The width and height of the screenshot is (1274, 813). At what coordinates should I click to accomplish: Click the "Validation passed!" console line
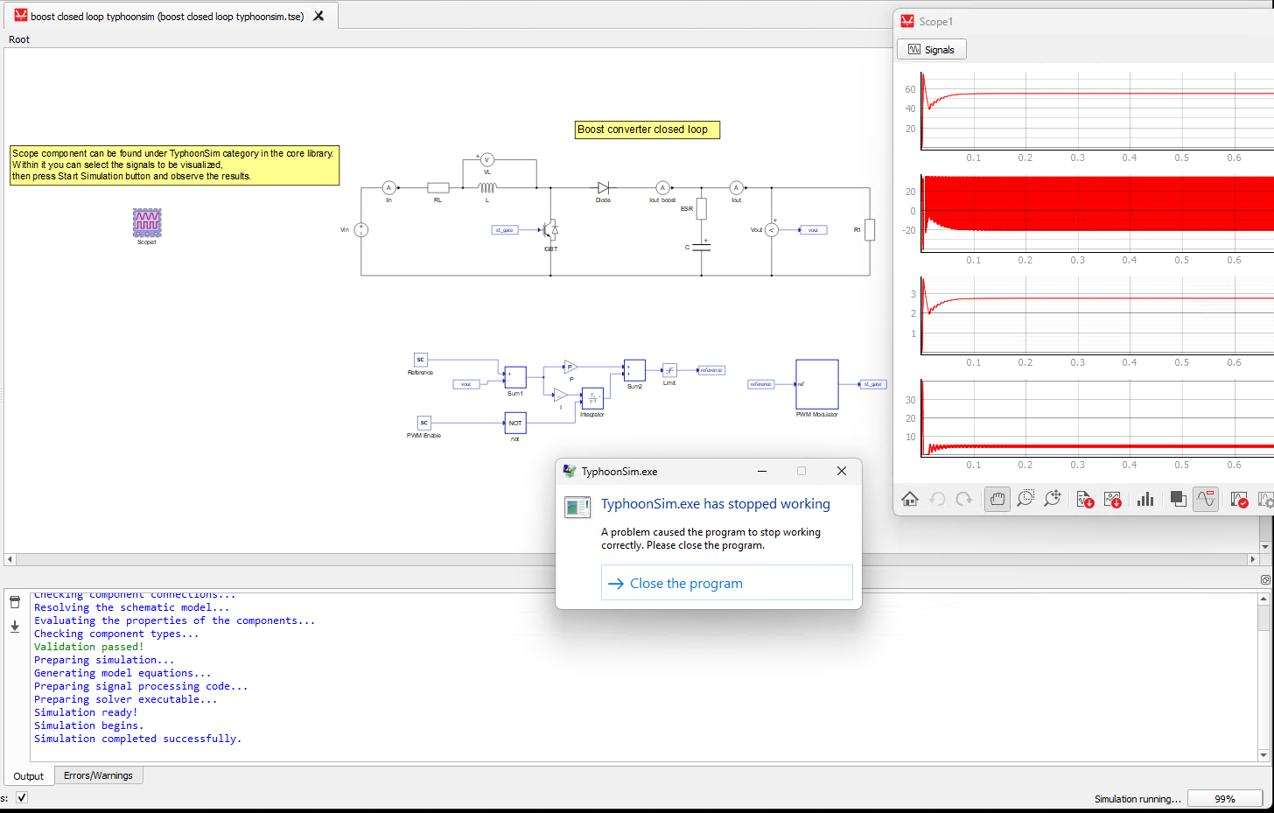pyautogui.click(x=88, y=647)
